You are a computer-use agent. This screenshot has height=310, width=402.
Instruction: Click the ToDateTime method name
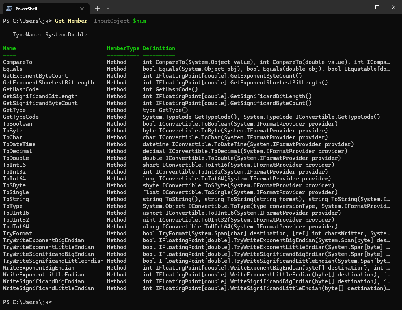[19, 144]
